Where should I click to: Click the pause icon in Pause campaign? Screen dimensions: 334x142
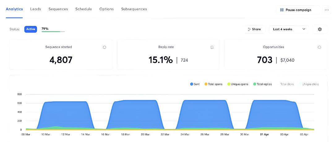[x=282, y=10]
